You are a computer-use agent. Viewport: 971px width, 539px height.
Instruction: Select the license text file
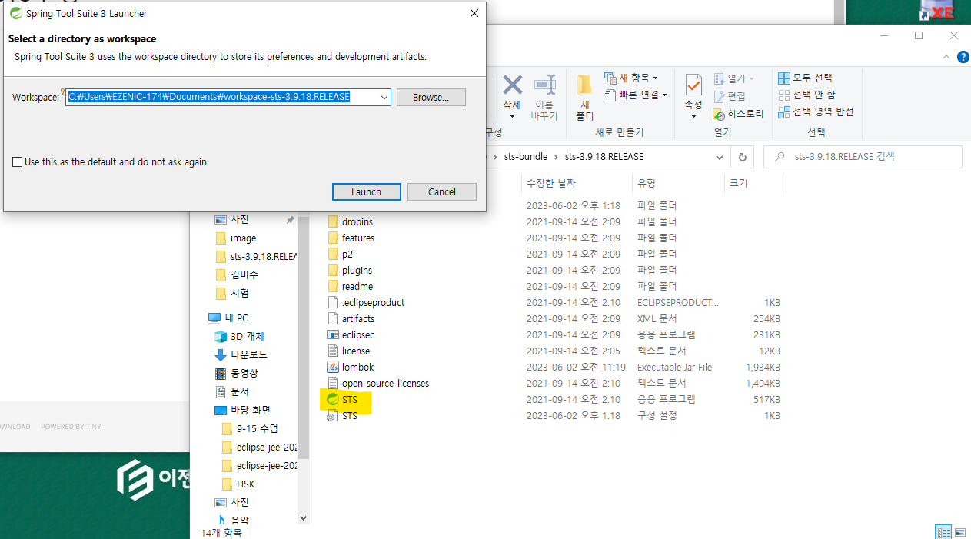356,351
